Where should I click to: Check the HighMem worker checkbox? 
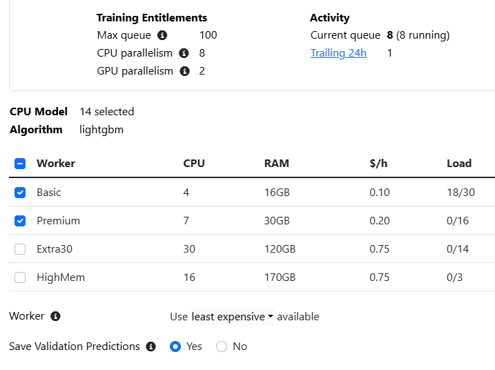pyautogui.click(x=20, y=277)
